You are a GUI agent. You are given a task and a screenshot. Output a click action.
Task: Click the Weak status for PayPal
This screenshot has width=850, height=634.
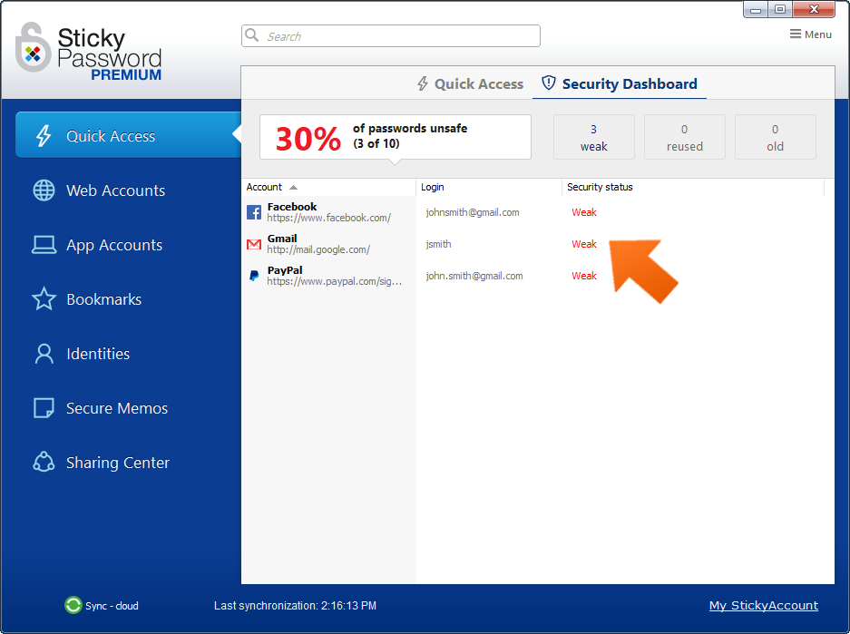click(x=584, y=276)
